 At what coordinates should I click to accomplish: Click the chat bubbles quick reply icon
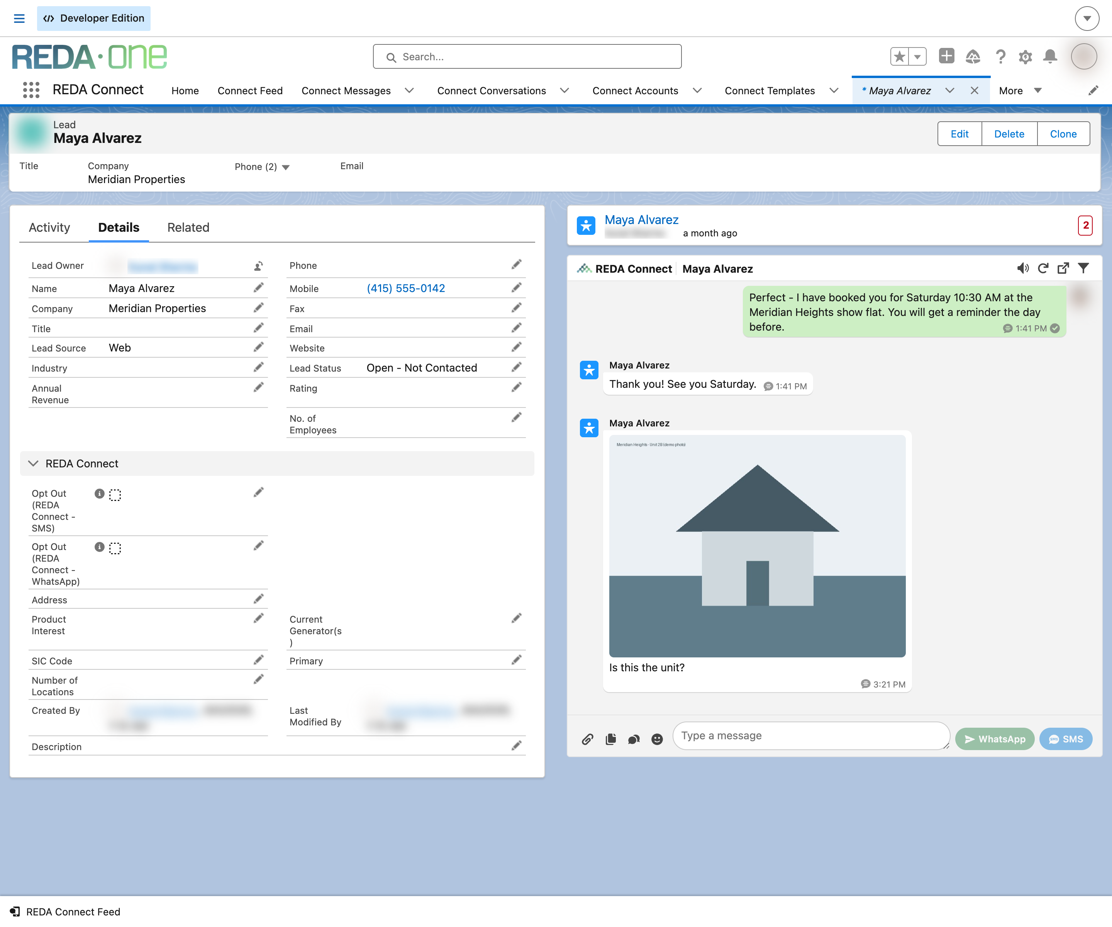pos(634,739)
